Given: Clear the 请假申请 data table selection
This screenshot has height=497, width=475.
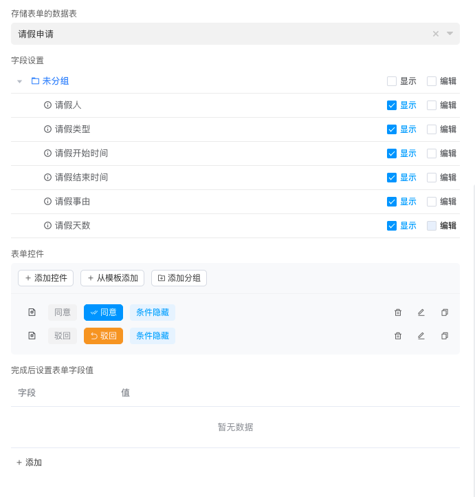Looking at the screenshot, I should click(435, 34).
